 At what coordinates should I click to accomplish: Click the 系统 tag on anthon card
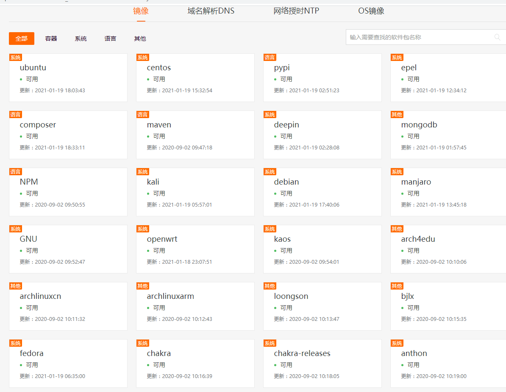397,343
